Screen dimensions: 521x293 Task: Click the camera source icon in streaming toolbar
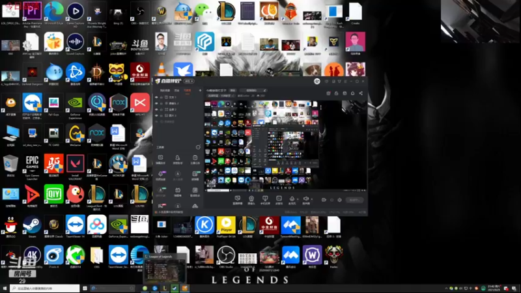251,199
